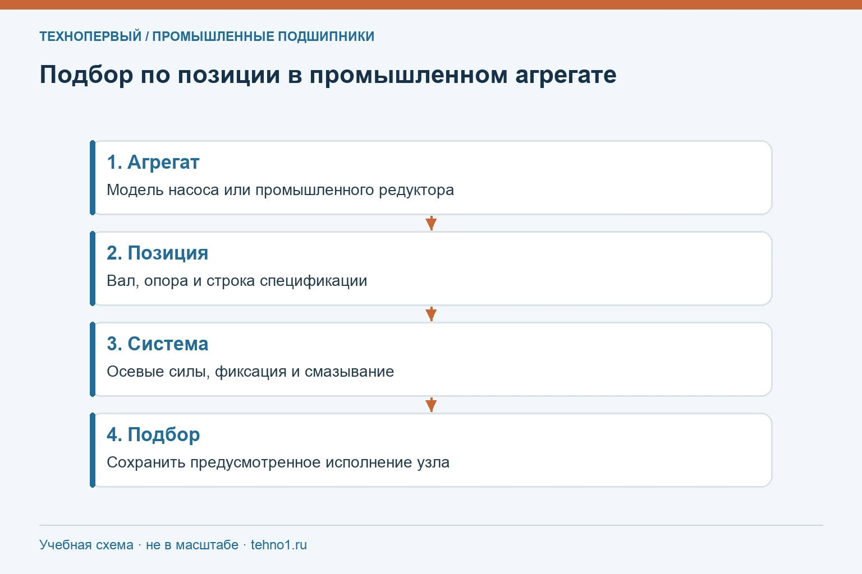Viewport: 862px width, 574px height.
Task: Click the step title «1. Агрегат»
Action: tap(153, 162)
